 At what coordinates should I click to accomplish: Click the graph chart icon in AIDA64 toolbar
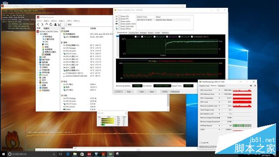pos(60,24)
